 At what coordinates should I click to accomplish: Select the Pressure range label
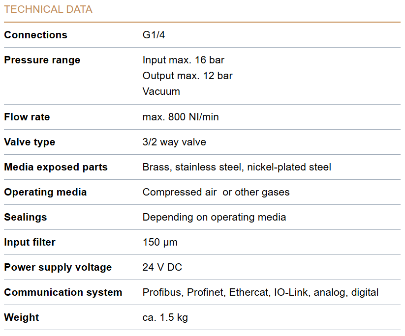[42, 60]
